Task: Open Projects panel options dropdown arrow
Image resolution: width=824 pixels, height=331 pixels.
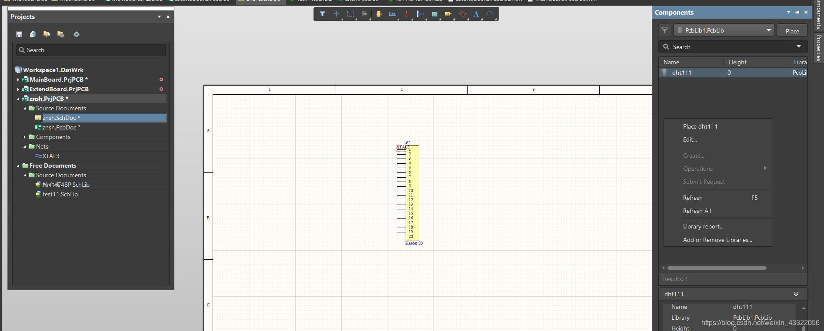Action: point(159,17)
